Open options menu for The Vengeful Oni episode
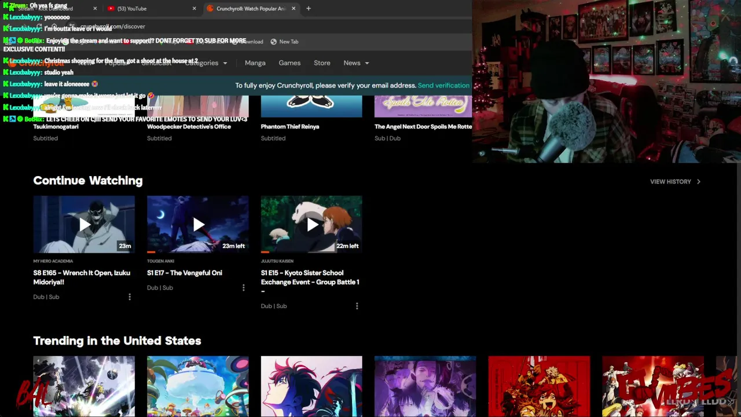Image resolution: width=741 pixels, height=417 pixels. (243, 287)
